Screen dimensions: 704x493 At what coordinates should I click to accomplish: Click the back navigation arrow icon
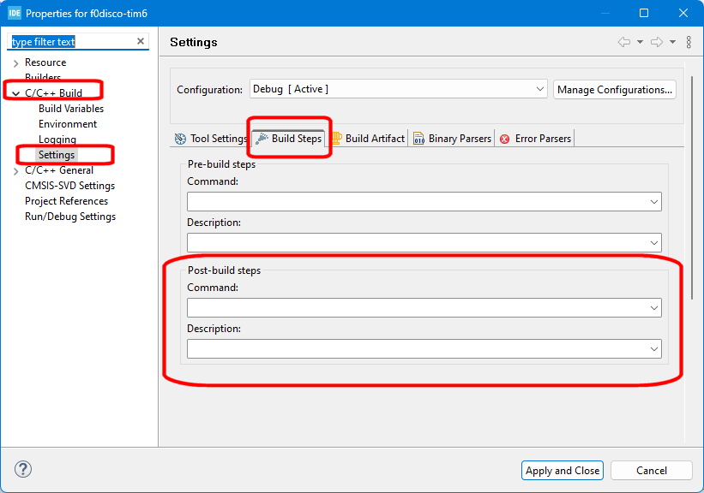click(623, 42)
